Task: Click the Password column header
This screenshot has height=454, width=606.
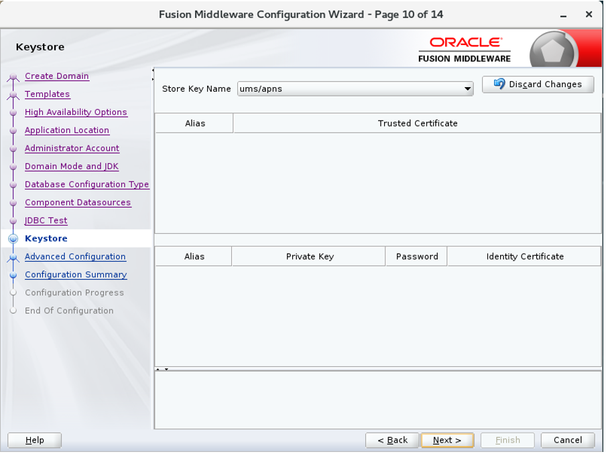Action: point(417,256)
